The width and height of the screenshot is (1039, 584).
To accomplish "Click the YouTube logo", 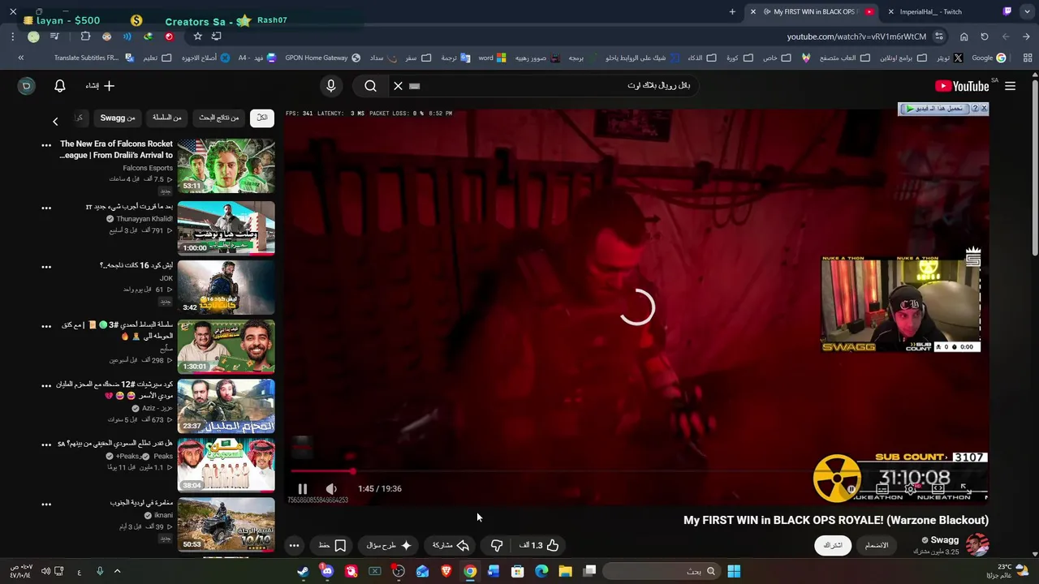I will point(961,86).
